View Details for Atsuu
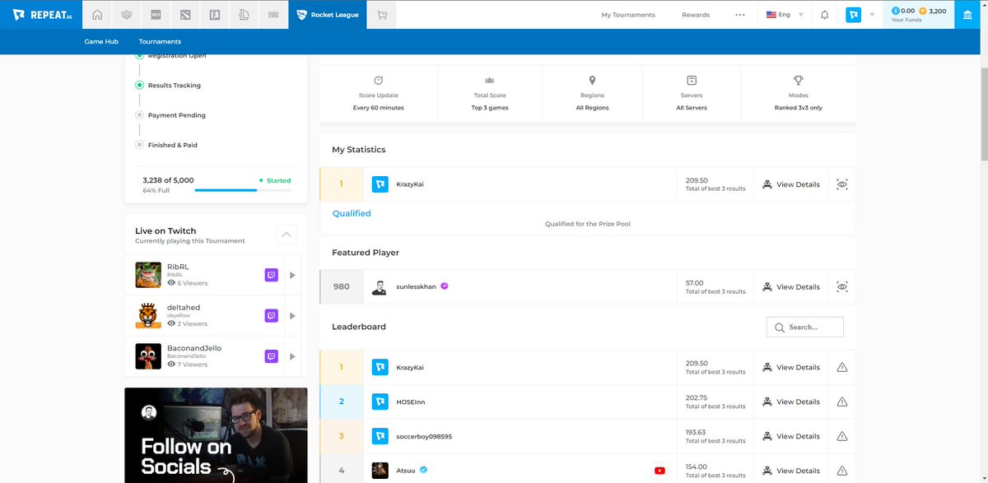This screenshot has height=483, width=988. pyautogui.click(x=791, y=471)
